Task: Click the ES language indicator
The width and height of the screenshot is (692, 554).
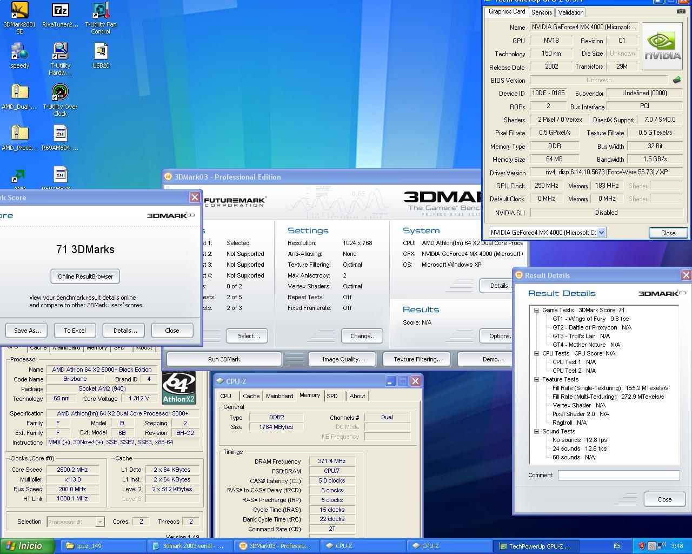Action: pyautogui.click(x=617, y=546)
